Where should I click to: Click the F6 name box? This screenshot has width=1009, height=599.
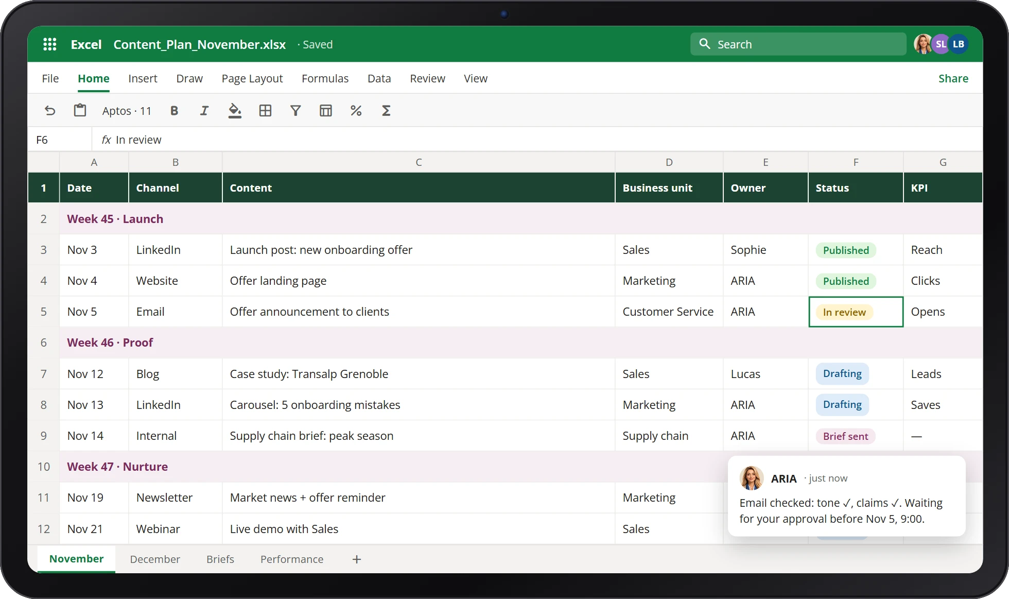60,140
